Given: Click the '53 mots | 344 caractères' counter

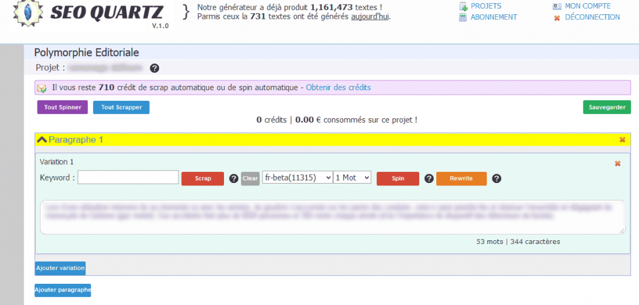Looking at the screenshot, I should pyautogui.click(x=518, y=242).
